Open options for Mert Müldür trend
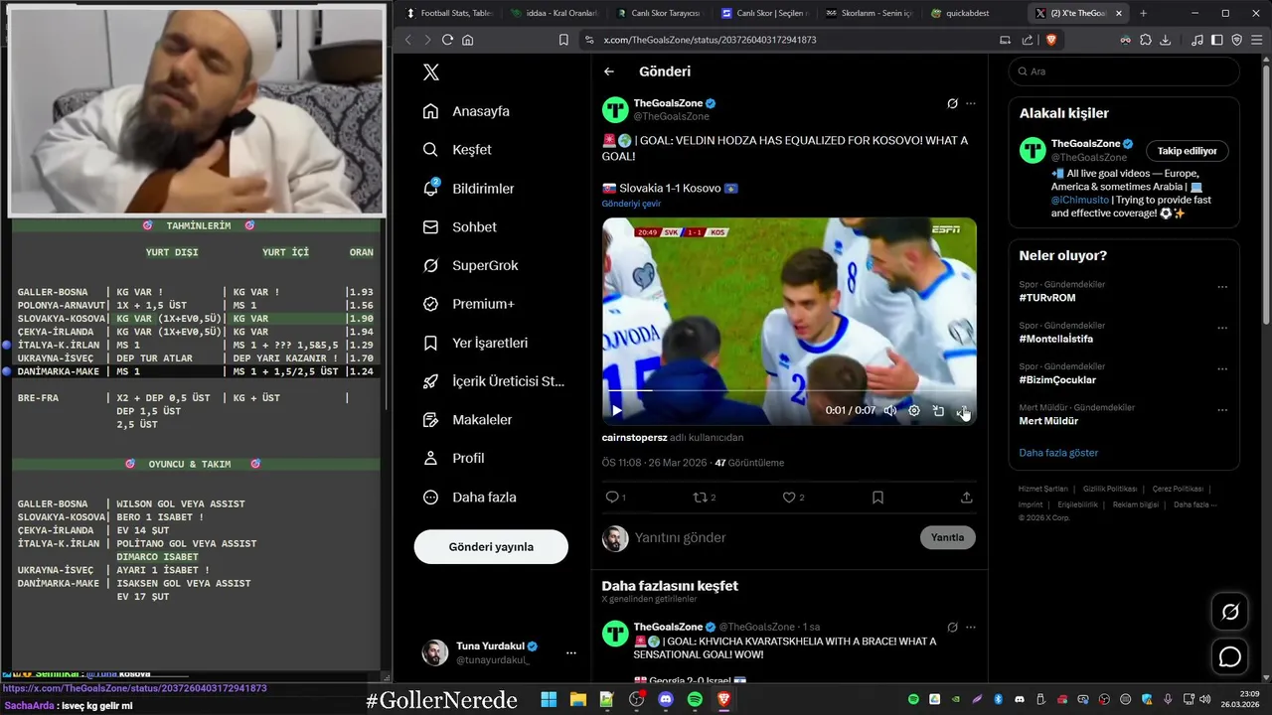The image size is (1272, 715). point(1222,409)
